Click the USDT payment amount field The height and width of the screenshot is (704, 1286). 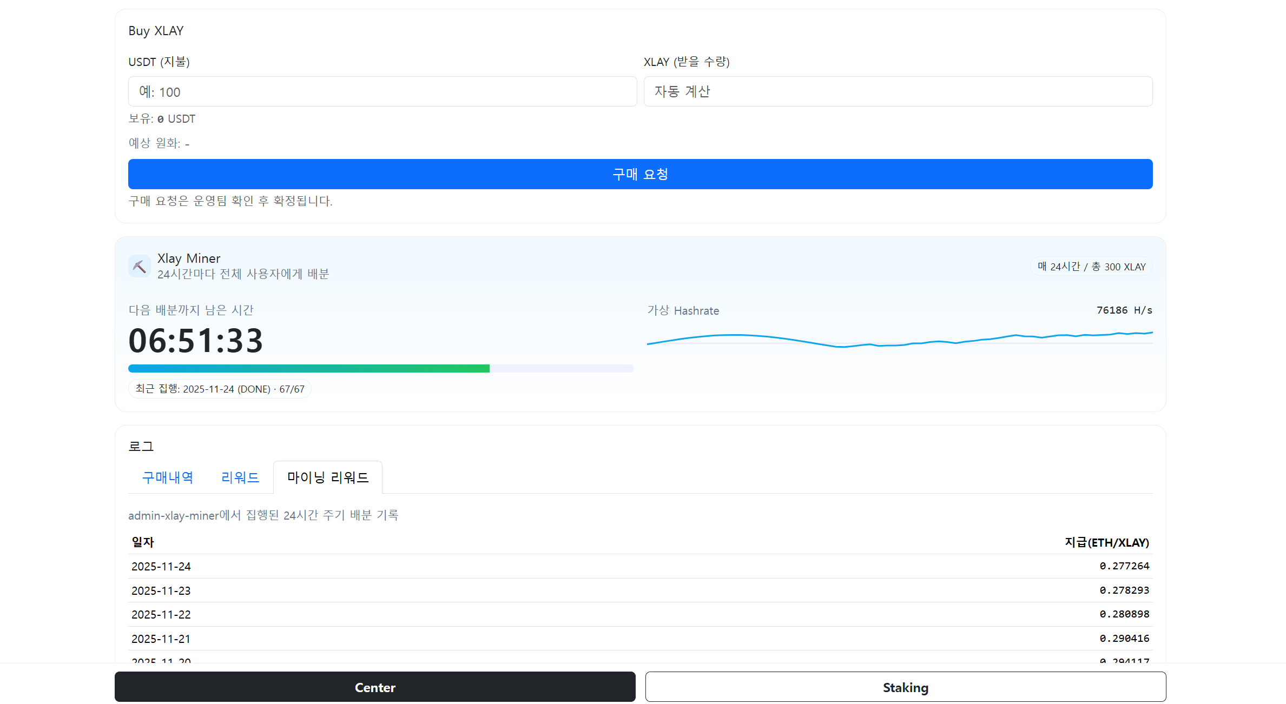[382, 91]
